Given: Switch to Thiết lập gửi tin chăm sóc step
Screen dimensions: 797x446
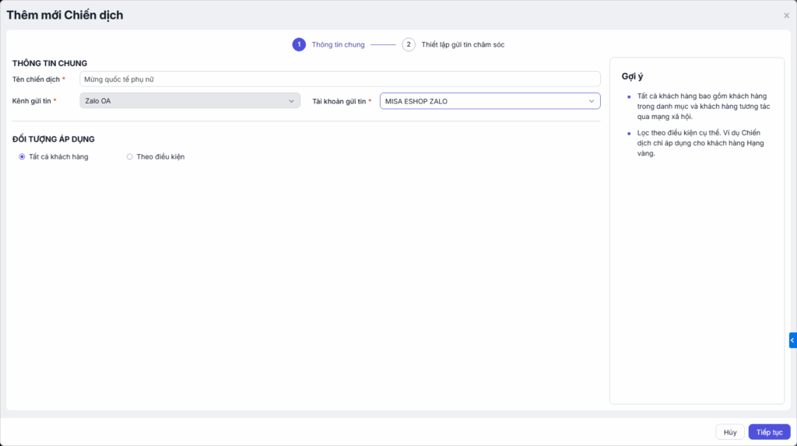Looking at the screenshot, I should point(462,44).
